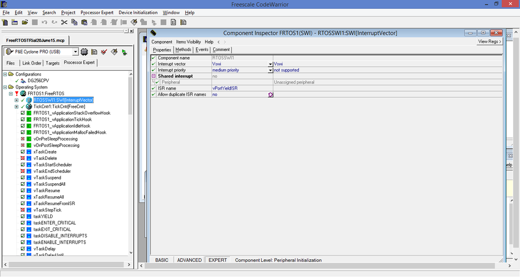Select the BASIC view level button
The width and height of the screenshot is (520, 277).
click(x=162, y=260)
